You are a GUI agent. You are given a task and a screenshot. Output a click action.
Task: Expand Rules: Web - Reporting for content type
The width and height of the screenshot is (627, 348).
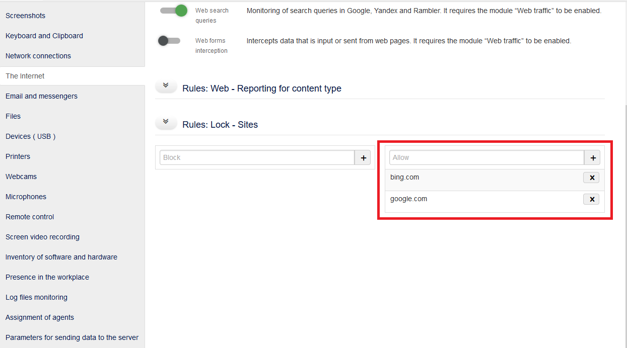[x=166, y=85]
